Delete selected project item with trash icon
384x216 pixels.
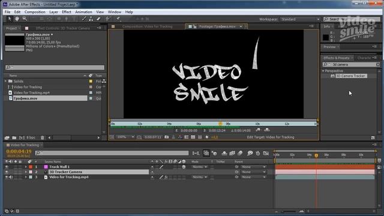pyautogui.click(x=43, y=137)
